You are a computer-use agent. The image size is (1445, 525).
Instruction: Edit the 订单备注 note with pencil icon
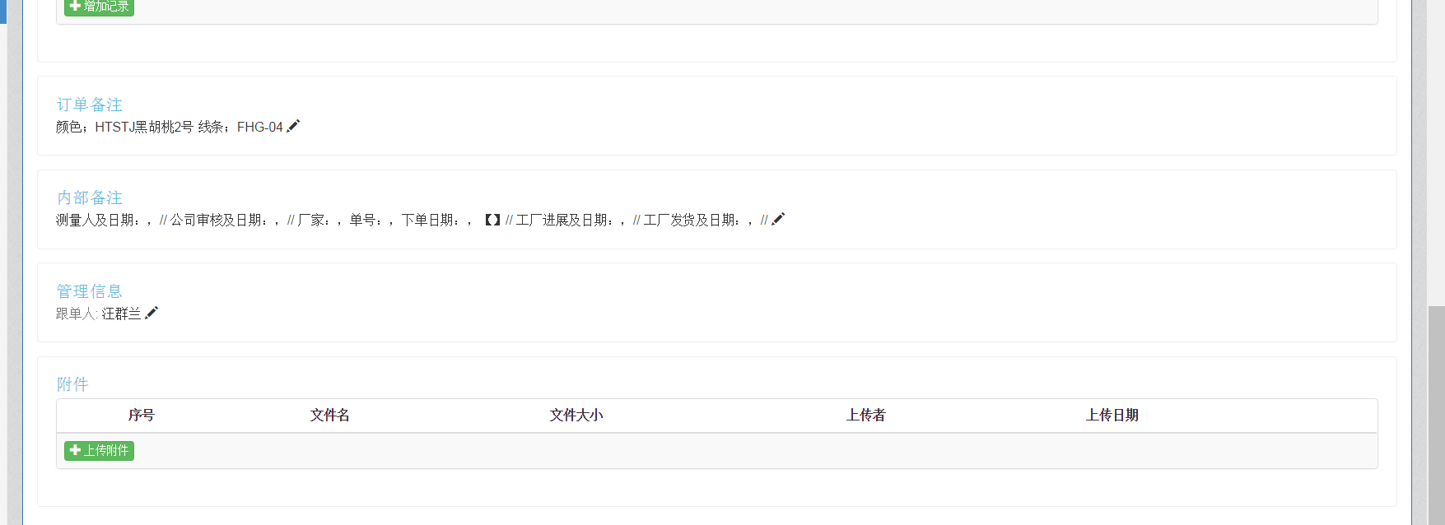pos(293,126)
